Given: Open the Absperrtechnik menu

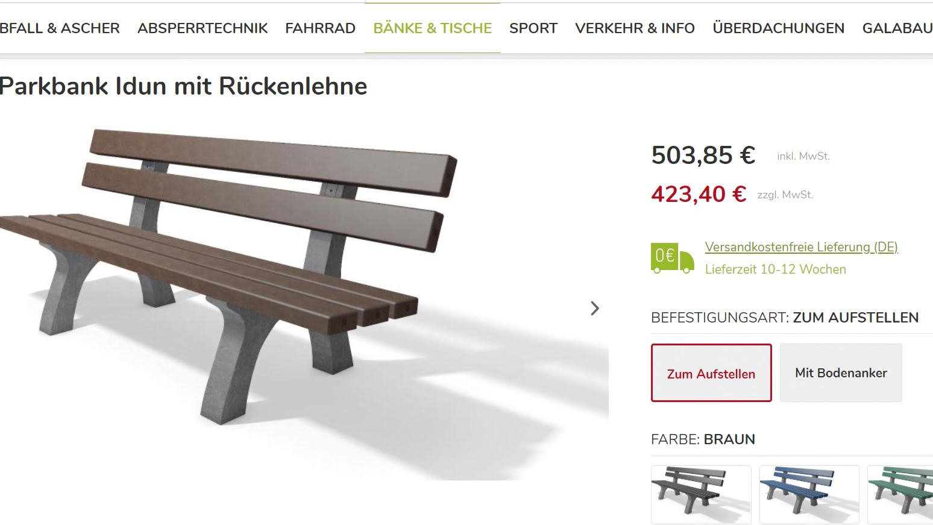Looking at the screenshot, I should coord(203,28).
